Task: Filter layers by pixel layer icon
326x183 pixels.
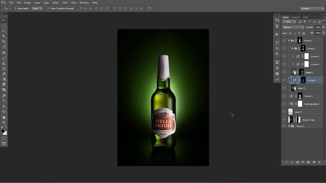Action: tap(300, 22)
